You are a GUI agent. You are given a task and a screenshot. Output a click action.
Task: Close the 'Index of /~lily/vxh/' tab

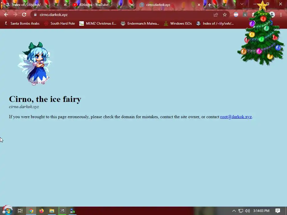[65, 5]
